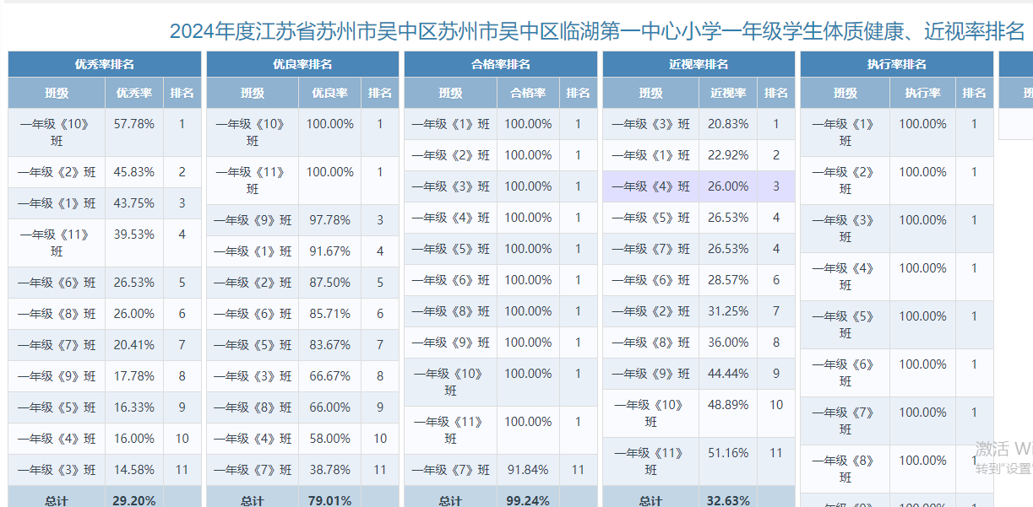Click 一年级《2》班 in the 优秀率排名 table
Viewport: 1033px width, 507px height.
57,172
